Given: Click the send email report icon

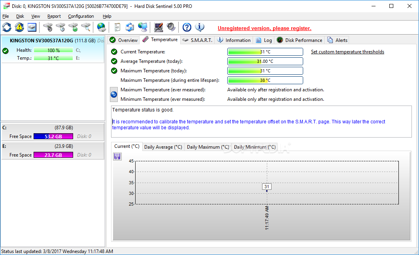Looking at the screenshot, I should 130,27.
